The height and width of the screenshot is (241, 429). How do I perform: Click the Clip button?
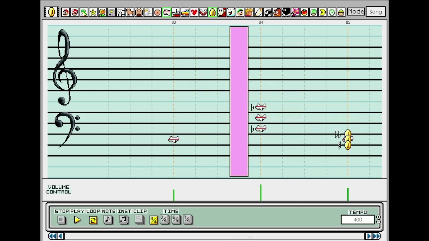[139, 220]
